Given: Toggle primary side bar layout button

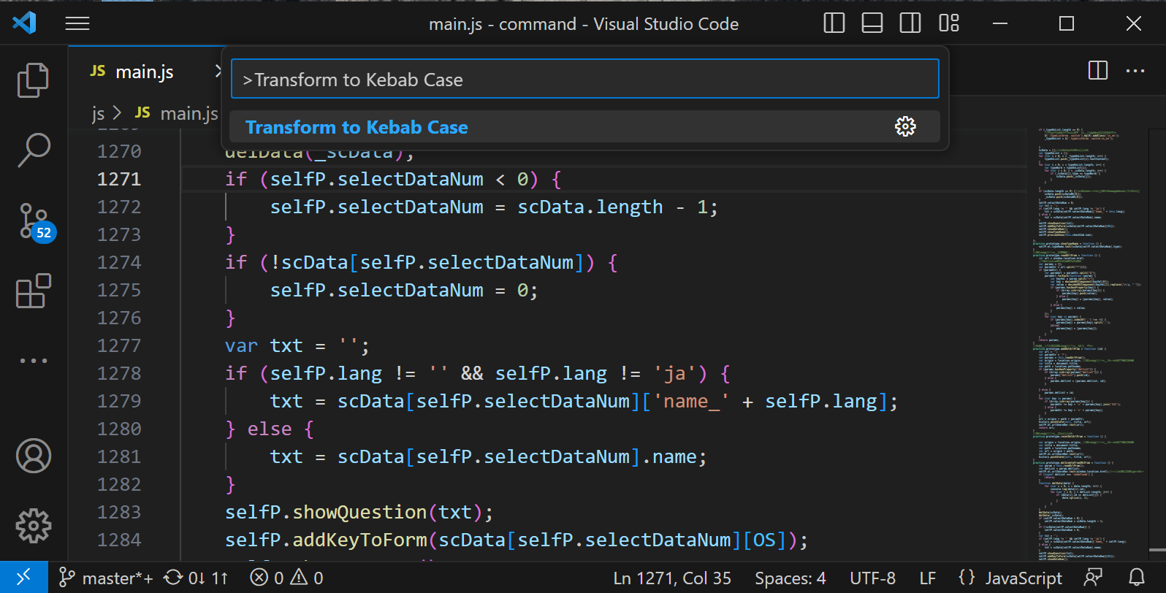Looking at the screenshot, I should click(834, 23).
